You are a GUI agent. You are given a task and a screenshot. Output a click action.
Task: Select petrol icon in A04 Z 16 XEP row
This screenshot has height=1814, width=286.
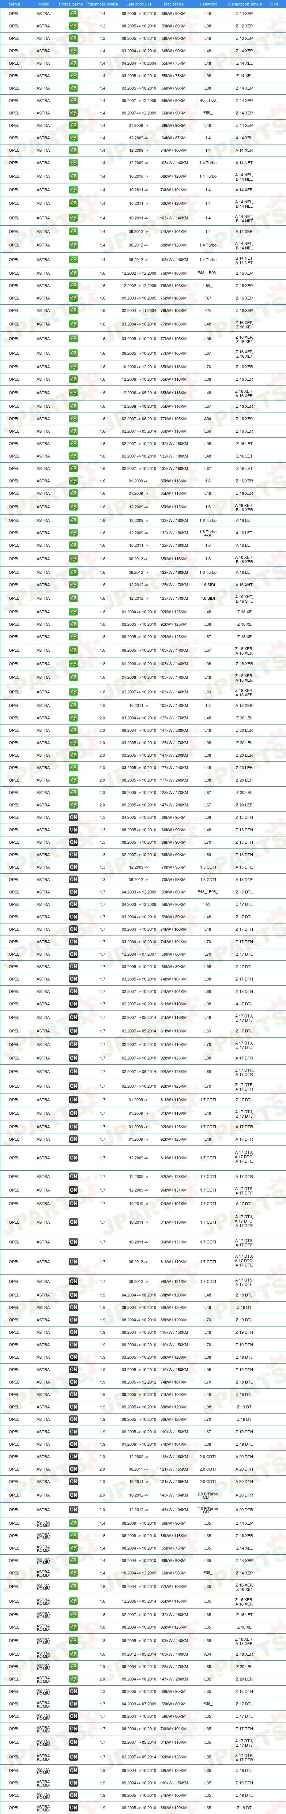click(x=73, y=419)
